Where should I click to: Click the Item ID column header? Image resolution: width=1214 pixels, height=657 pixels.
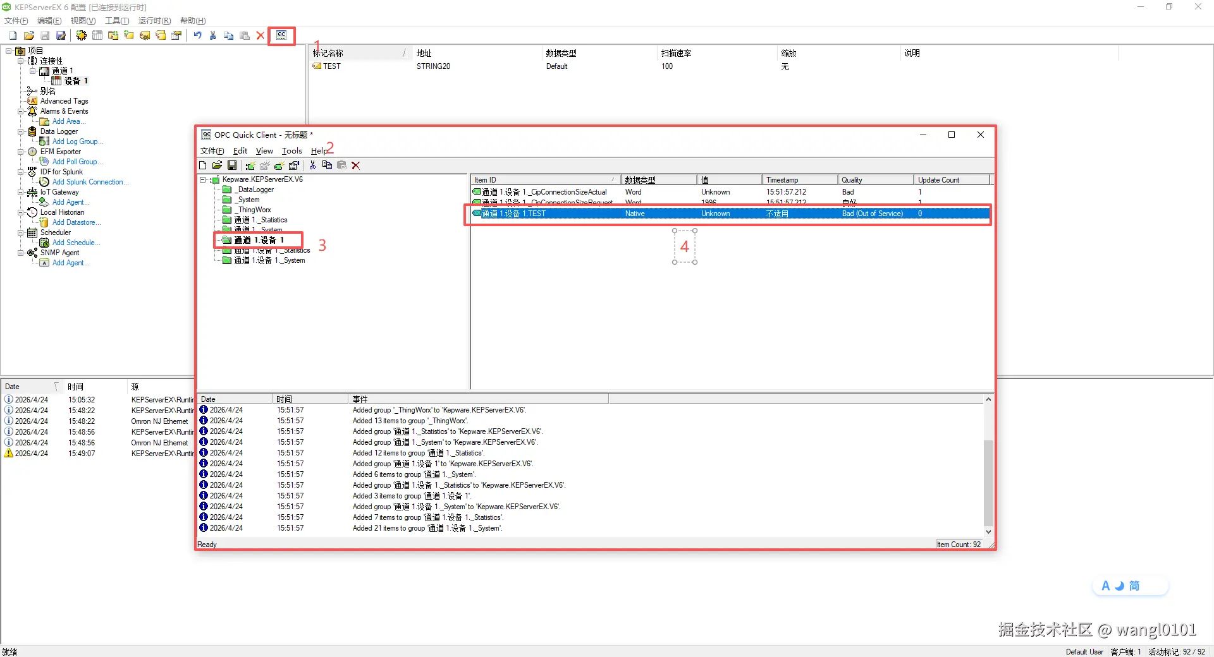click(545, 180)
